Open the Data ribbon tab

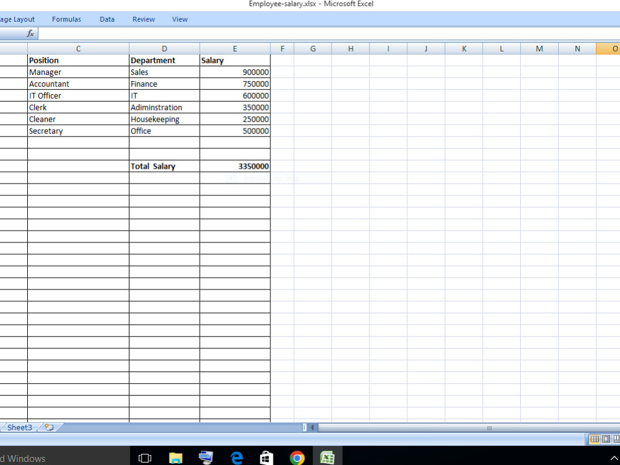(x=107, y=19)
